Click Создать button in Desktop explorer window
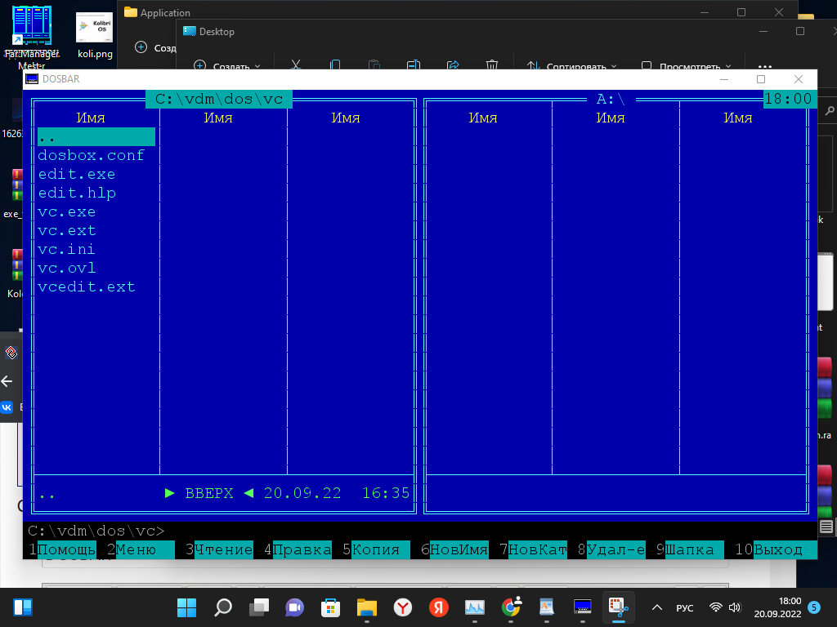 point(227,65)
